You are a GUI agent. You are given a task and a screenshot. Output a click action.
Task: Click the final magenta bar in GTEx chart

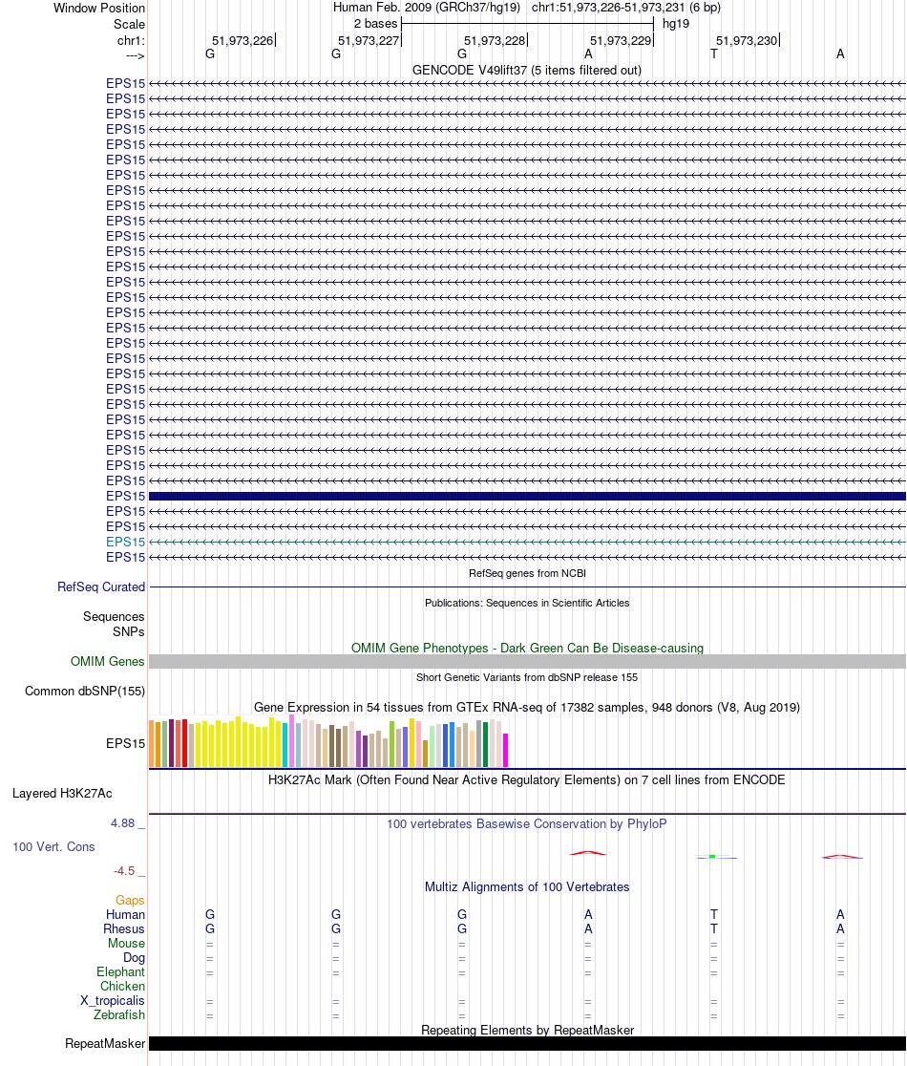(x=505, y=751)
